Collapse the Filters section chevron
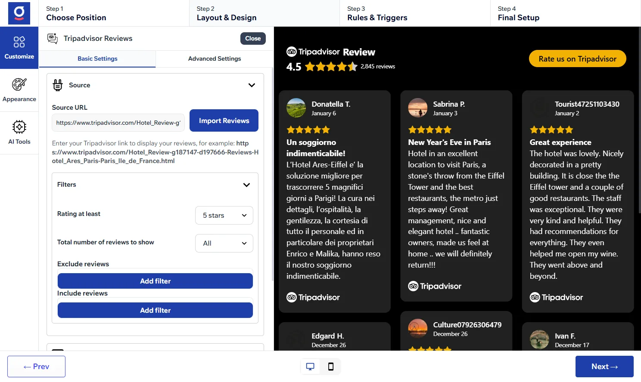Screen dimensions: 641x382 (246, 185)
